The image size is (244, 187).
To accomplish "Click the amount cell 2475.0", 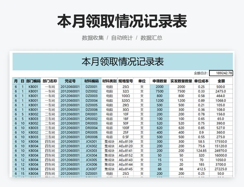I will [221, 91].
